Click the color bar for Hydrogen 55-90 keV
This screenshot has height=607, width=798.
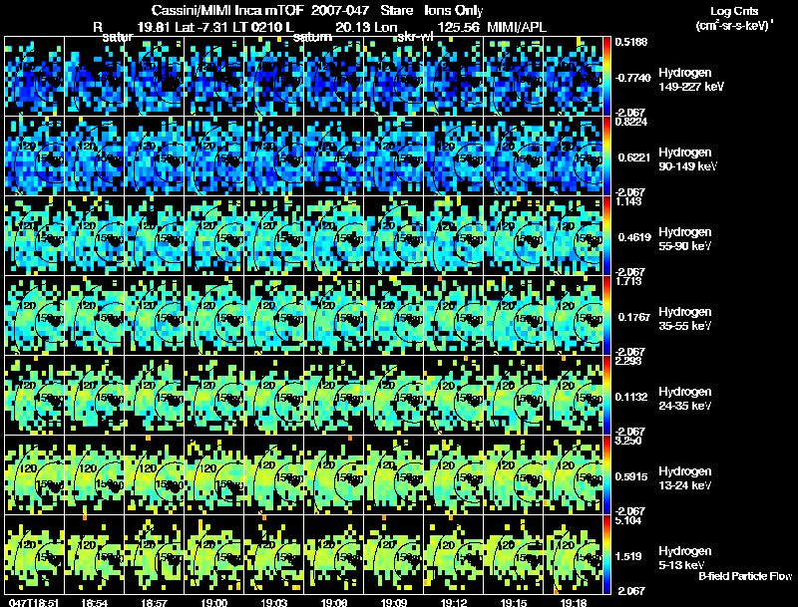[606, 236]
